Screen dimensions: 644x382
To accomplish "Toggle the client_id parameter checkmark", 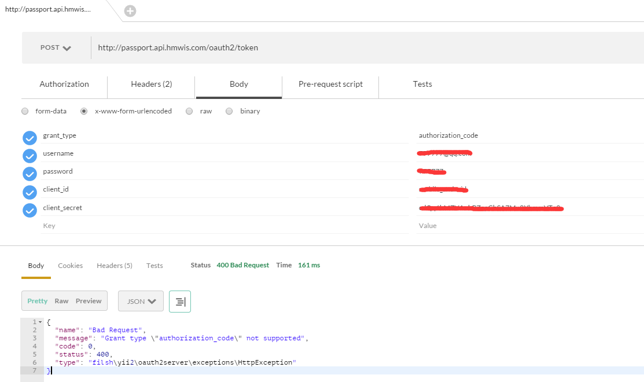I will pos(30,192).
